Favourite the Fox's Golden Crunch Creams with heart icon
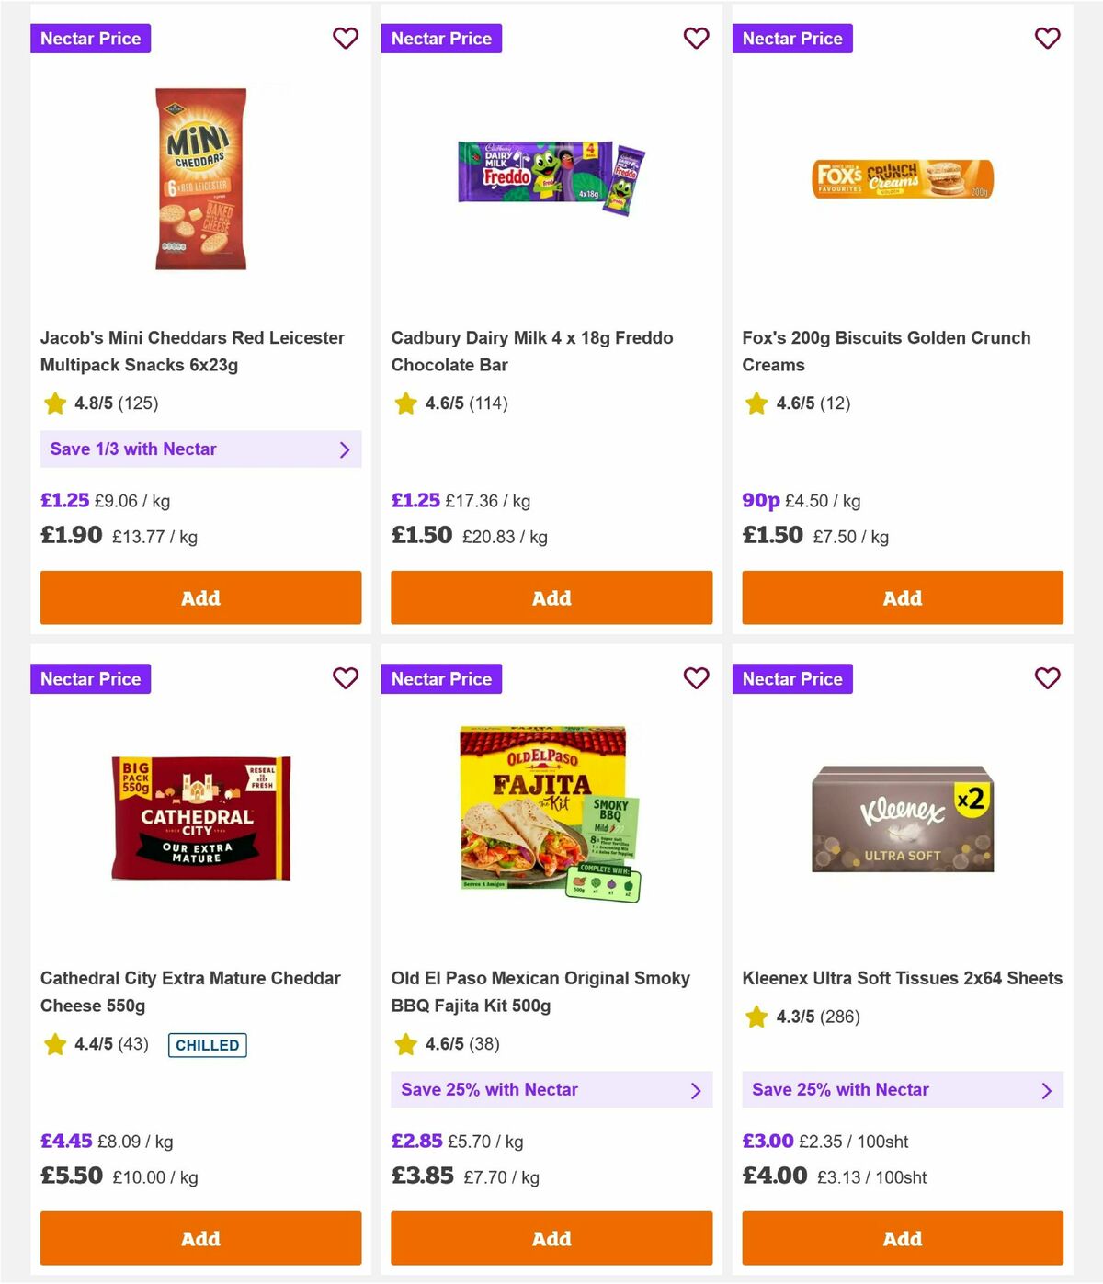 coord(1048,39)
